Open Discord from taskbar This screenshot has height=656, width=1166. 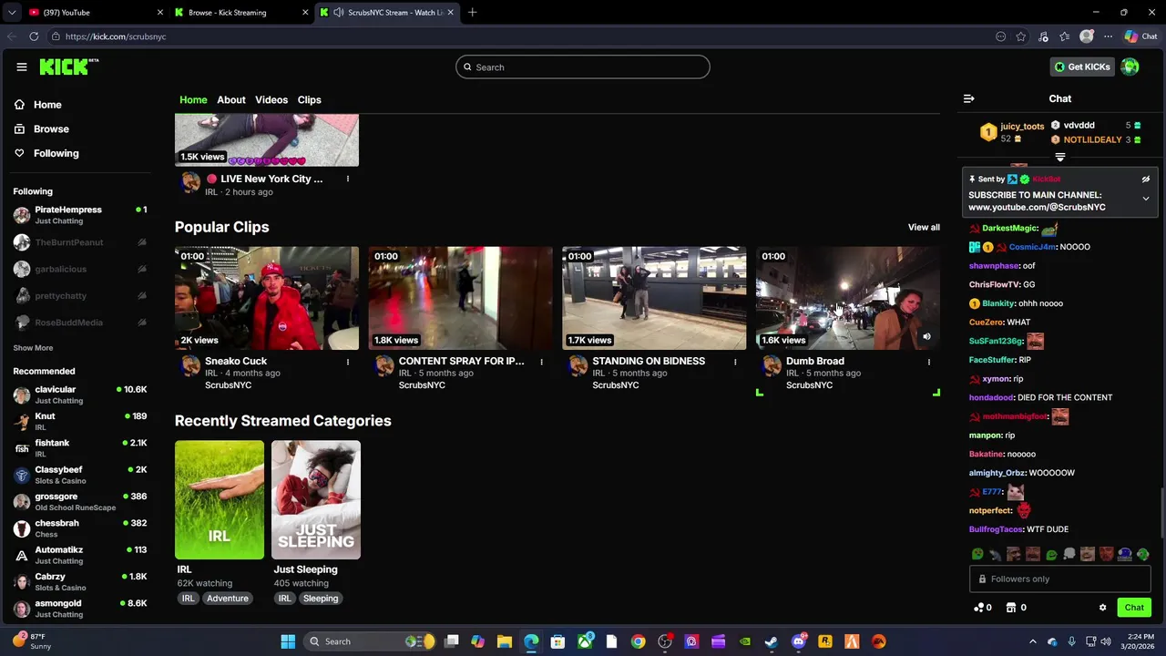click(x=799, y=641)
